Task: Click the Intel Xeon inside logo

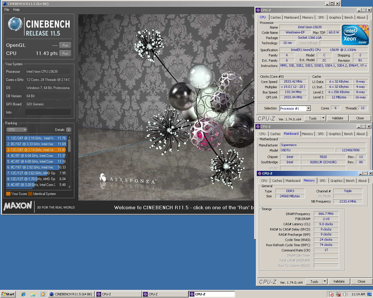Action: [355, 35]
